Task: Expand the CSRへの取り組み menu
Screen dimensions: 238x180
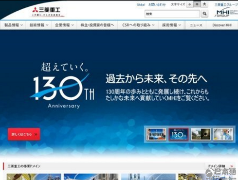Action: coord(138,25)
